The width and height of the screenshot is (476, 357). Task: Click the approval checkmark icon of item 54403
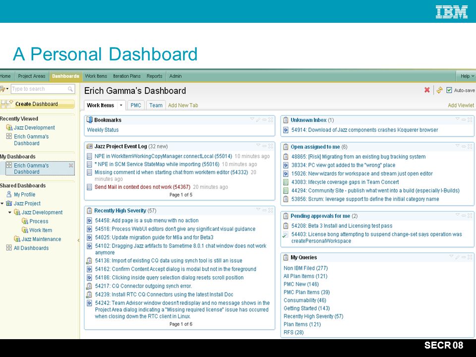[x=286, y=235]
